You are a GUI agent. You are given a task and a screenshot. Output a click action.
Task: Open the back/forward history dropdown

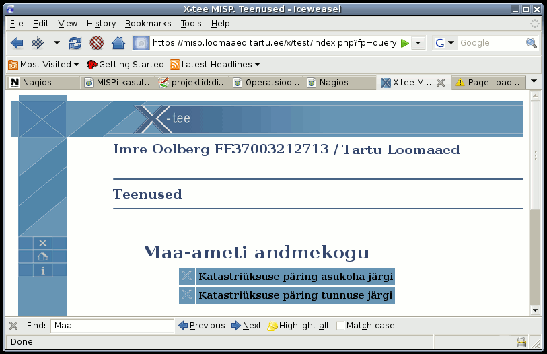coord(57,43)
